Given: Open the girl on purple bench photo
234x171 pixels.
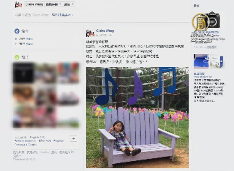Looking at the screenshot, I should click(x=137, y=118).
